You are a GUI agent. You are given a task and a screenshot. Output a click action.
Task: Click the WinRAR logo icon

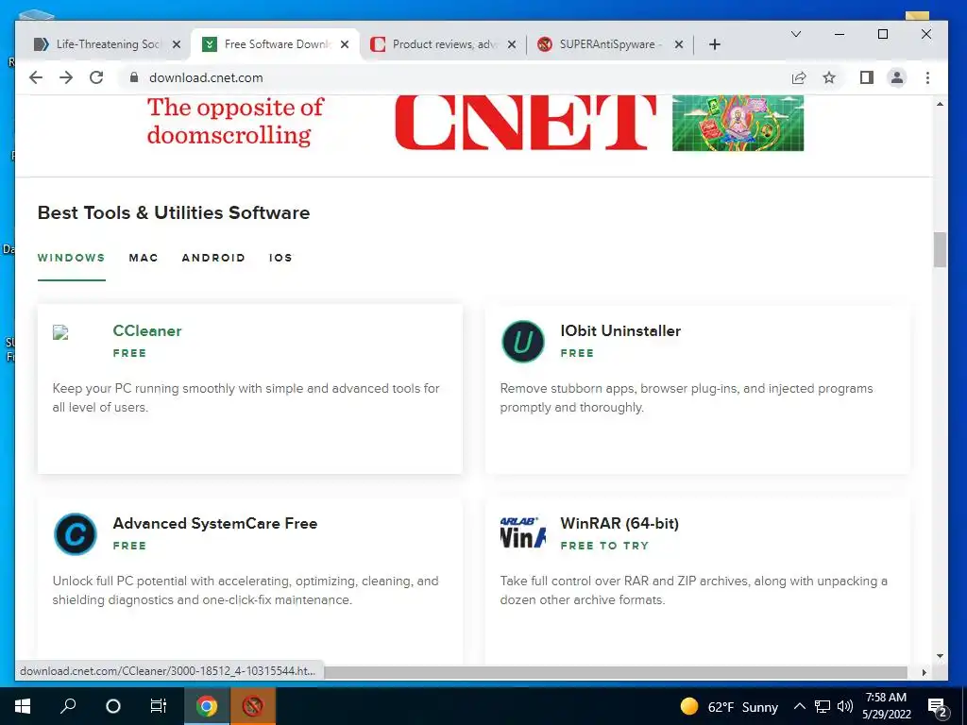[523, 532]
